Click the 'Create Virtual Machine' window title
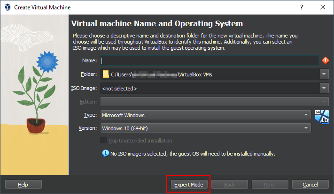334x194 pixels. 42,7
